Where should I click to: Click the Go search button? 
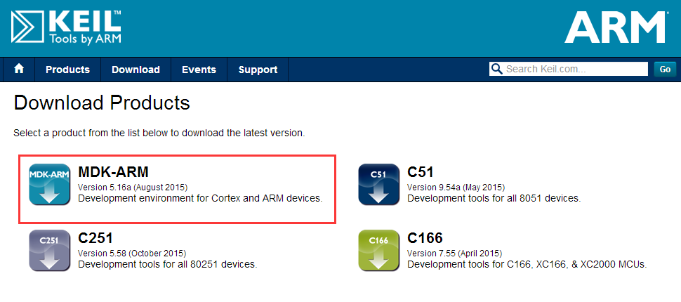click(x=665, y=69)
